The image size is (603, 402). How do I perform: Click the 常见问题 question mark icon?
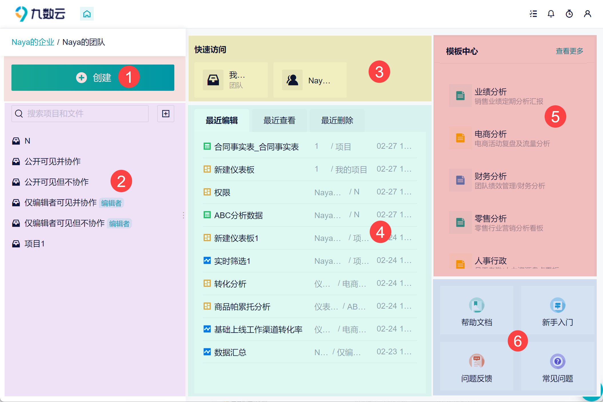coord(557,361)
